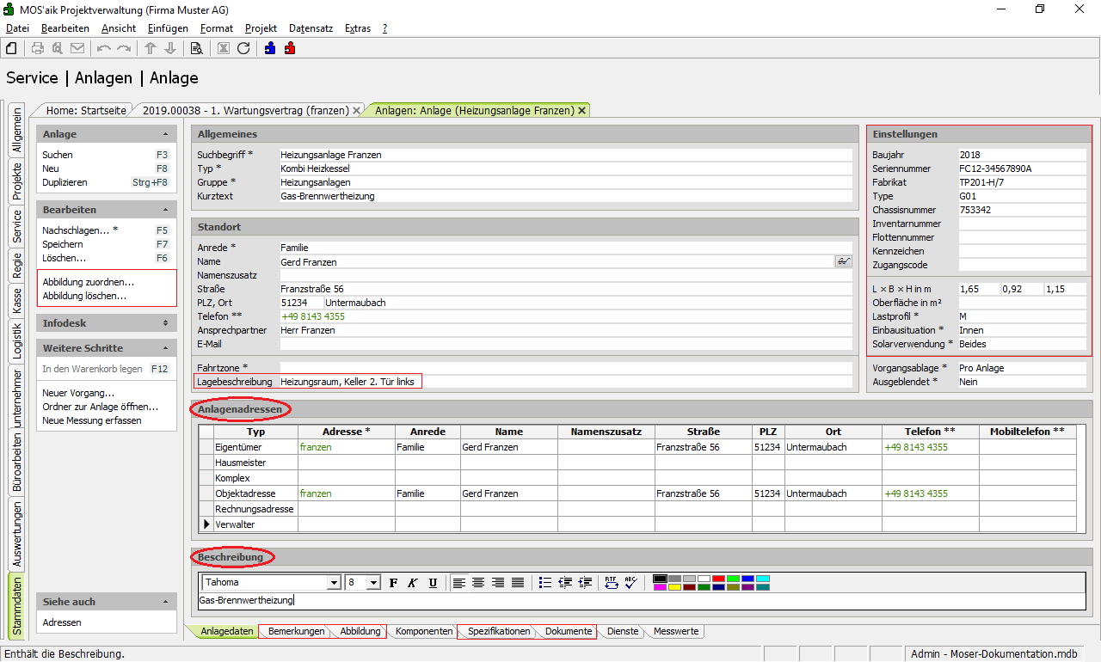
Task: Click the red puzzle piece icon
Action: [x=290, y=48]
